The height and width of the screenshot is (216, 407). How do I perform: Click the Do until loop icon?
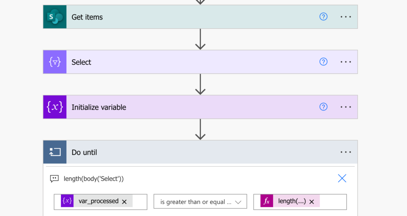[x=55, y=152]
